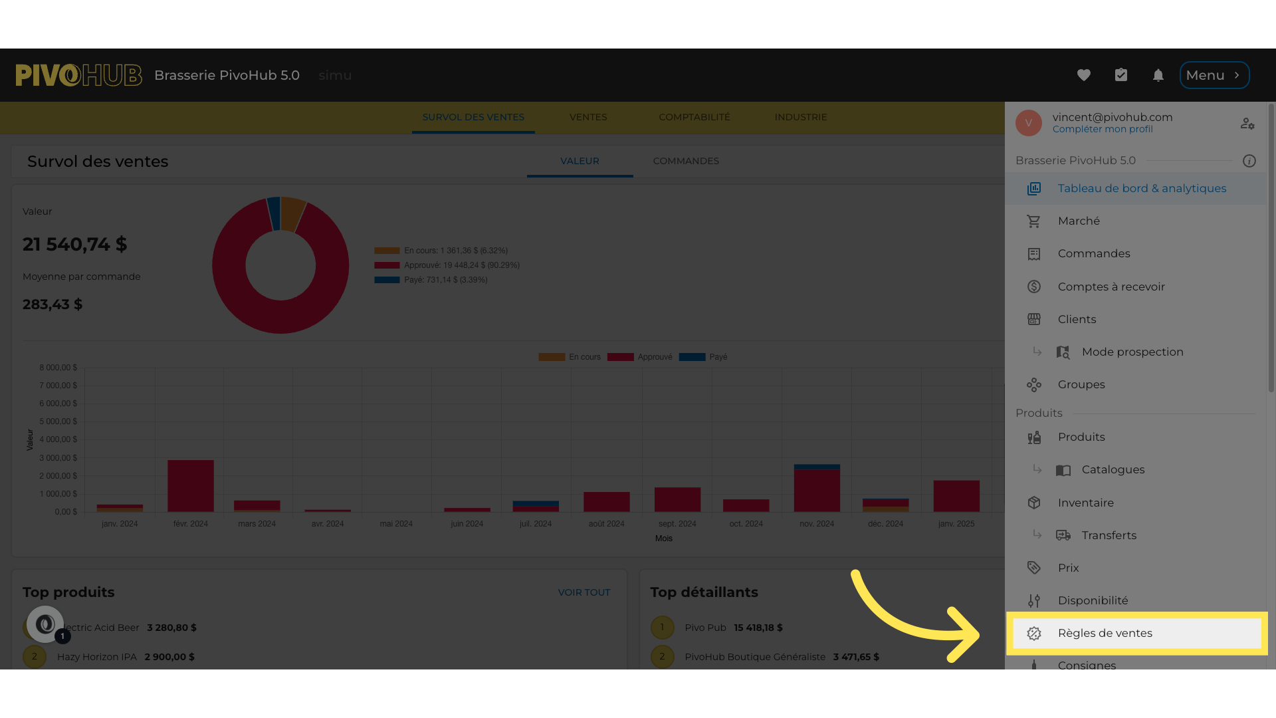1276x718 pixels.
Task: Open the tasks clipboard check icon
Action: point(1121,75)
